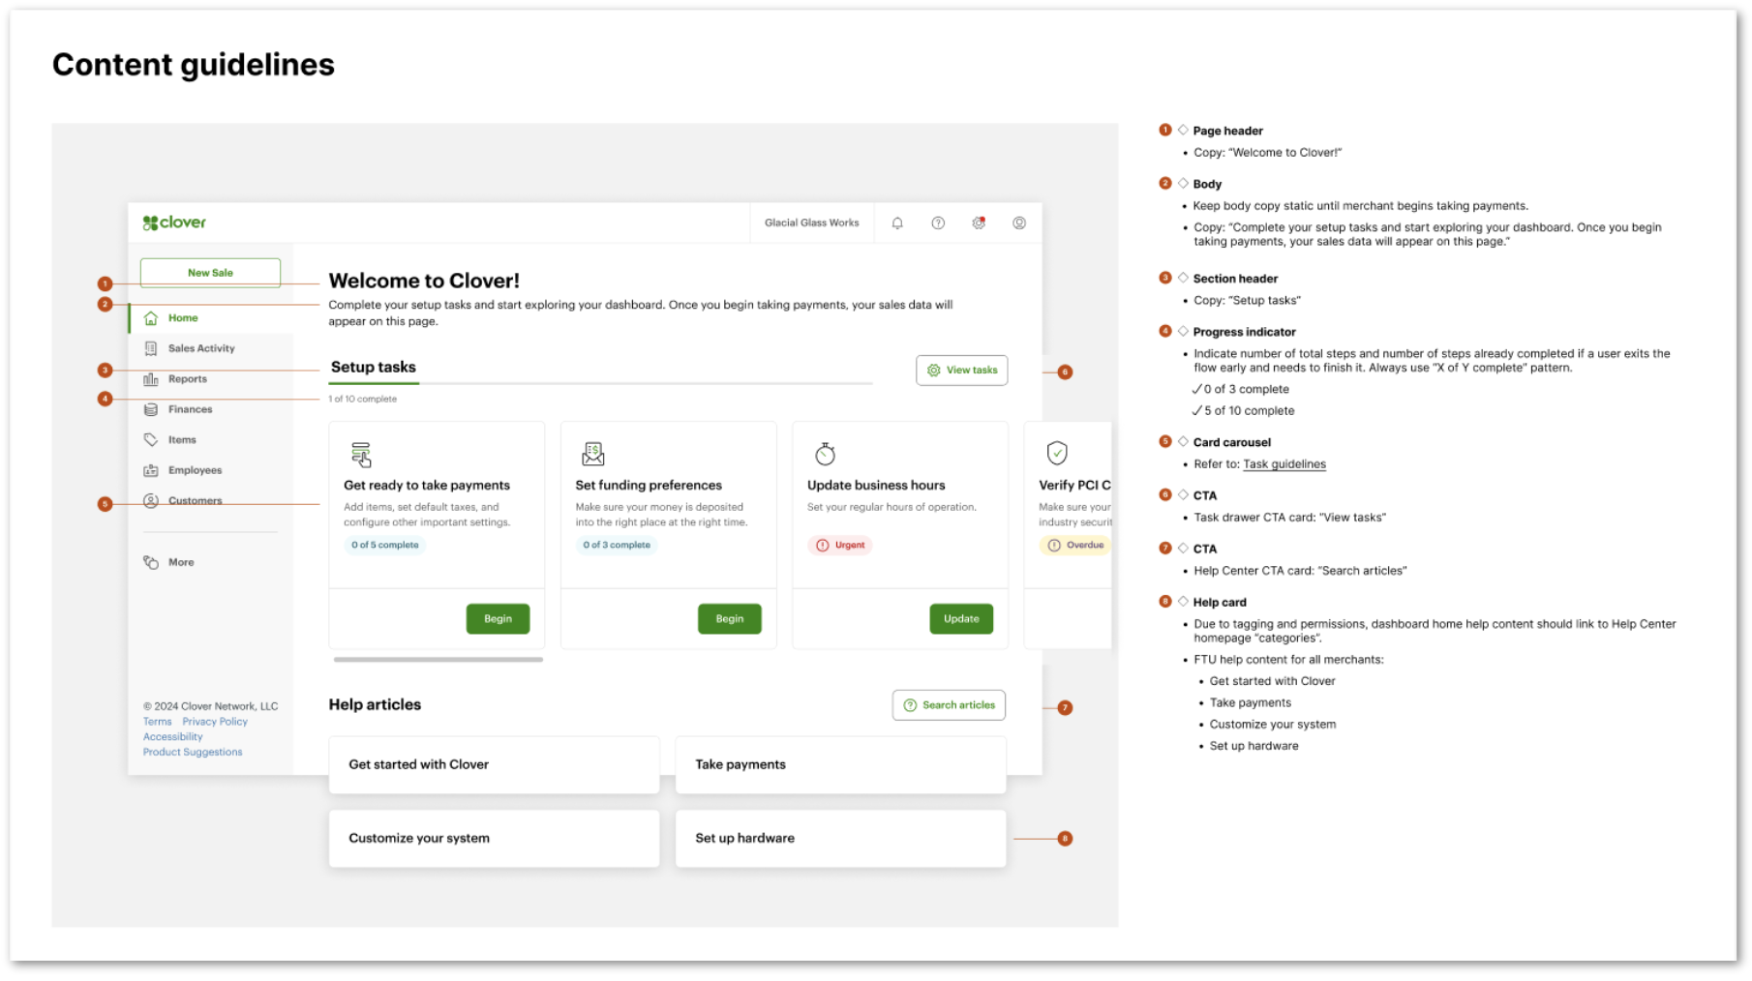1752x981 pixels.
Task: Open the Terms link in the footer
Action: click(157, 722)
